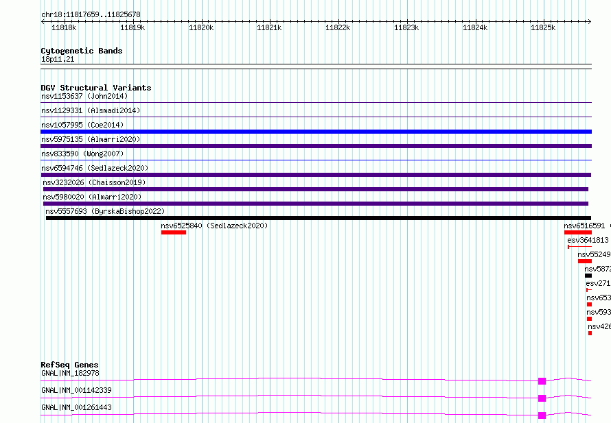Click the black nsv5557693 variant bar
The height and width of the screenshot is (423, 611).
pyautogui.click(x=319, y=218)
